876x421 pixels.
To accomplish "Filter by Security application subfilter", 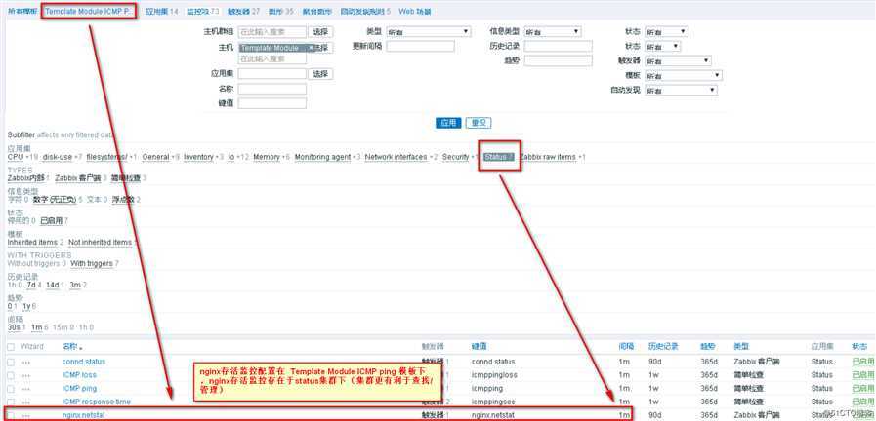I will click(x=455, y=157).
